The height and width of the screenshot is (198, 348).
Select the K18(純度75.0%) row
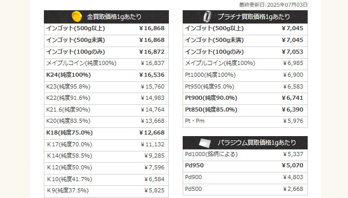[x=106, y=133]
